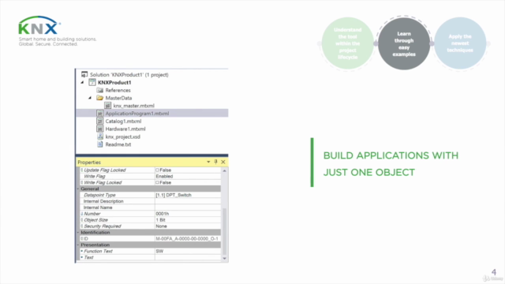Screen dimensions: 505x284
Task: Collapse the KNXProduct1 project node
Action: [x=82, y=82]
